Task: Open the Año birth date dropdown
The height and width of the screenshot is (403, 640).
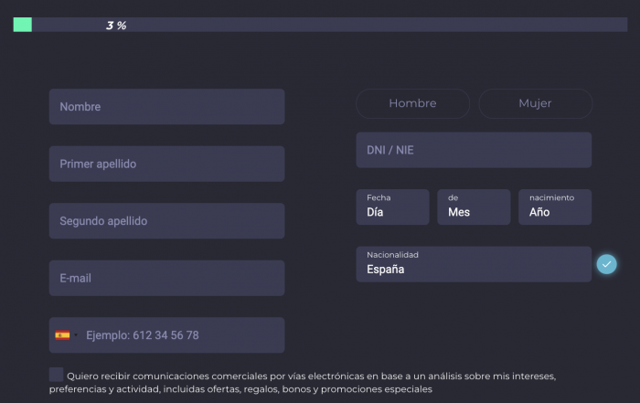Action: tap(555, 207)
